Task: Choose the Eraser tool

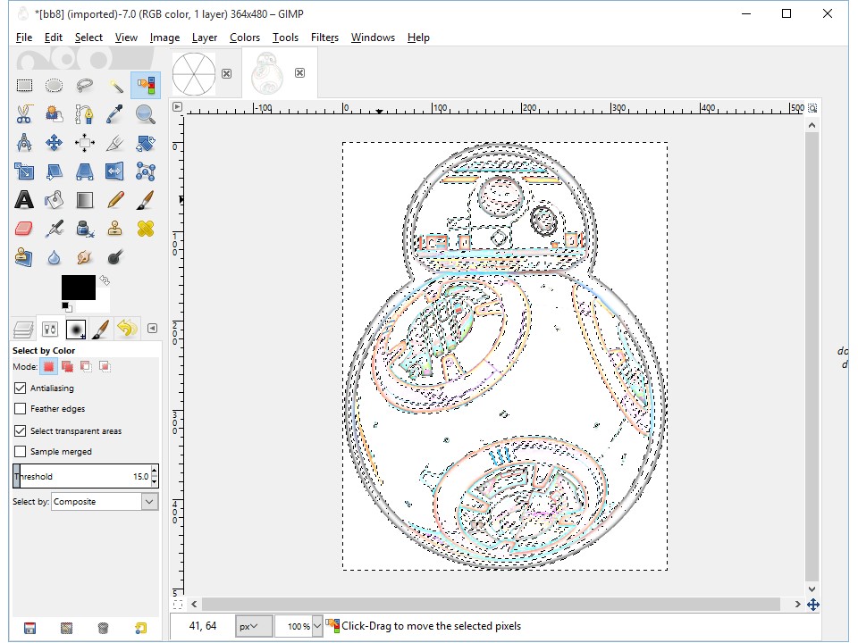Action: point(24,229)
